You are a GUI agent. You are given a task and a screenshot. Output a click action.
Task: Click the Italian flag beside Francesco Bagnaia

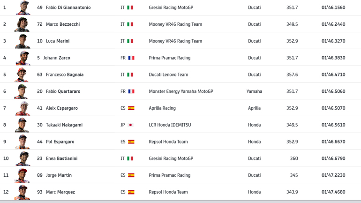click(x=130, y=75)
